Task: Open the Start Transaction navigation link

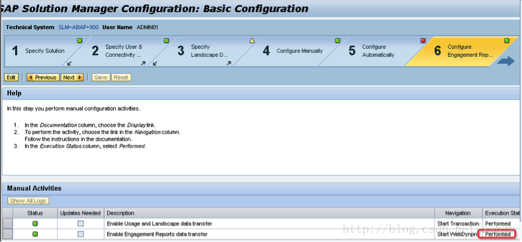Action: click(458, 223)
